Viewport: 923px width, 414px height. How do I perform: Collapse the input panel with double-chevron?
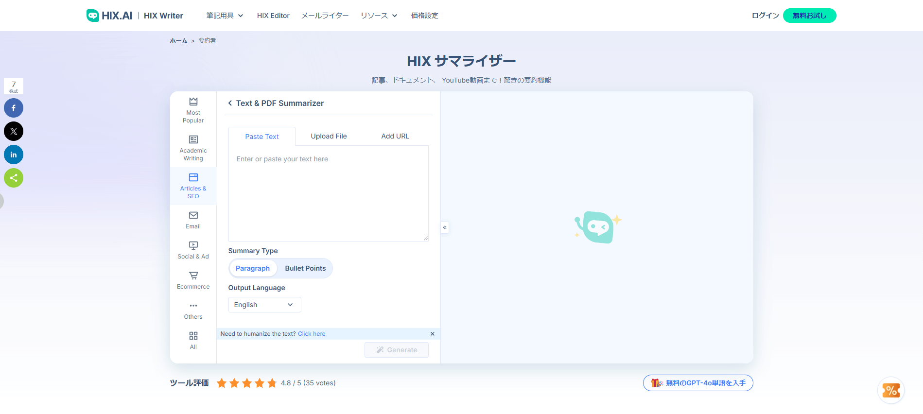click(445, 227)
